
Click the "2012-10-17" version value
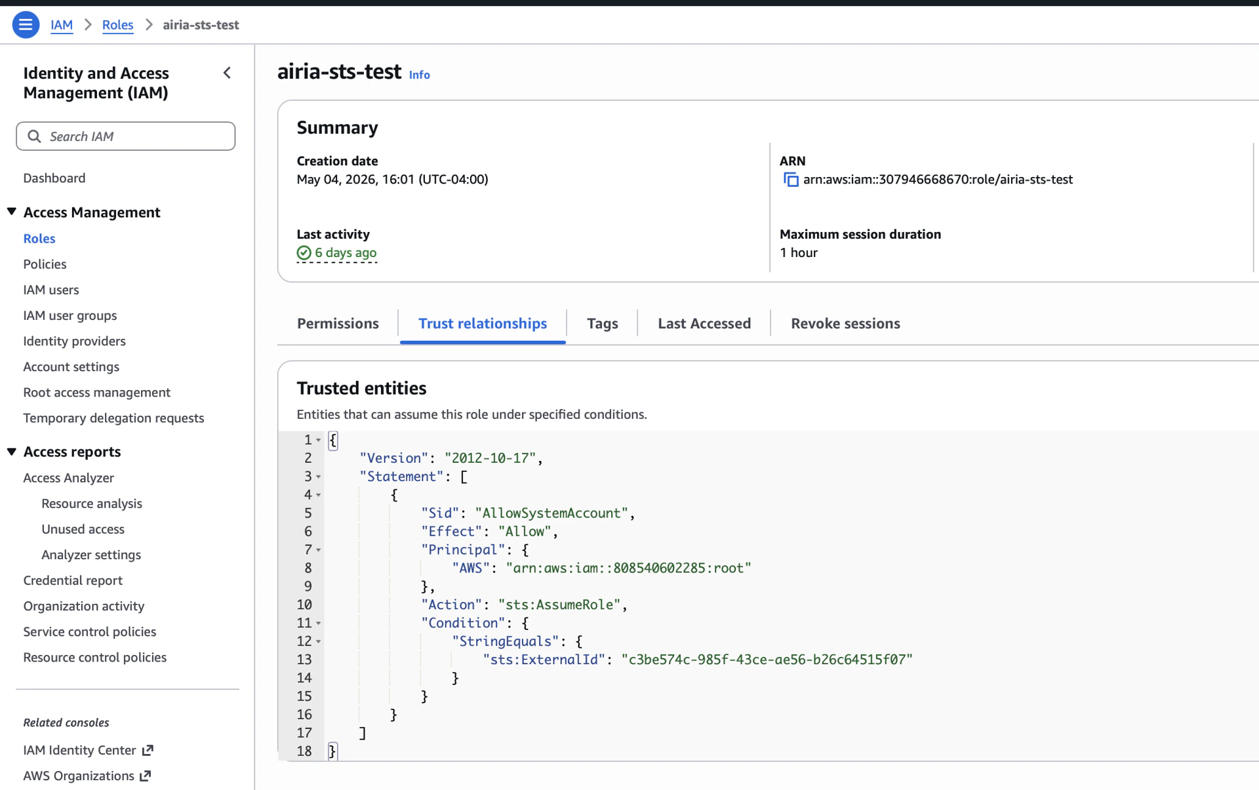coord(490,458)
